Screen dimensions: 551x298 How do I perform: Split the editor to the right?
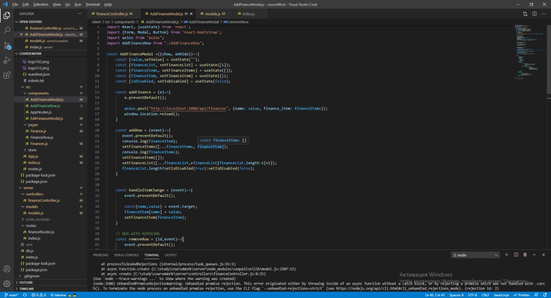tap(535, 14)
